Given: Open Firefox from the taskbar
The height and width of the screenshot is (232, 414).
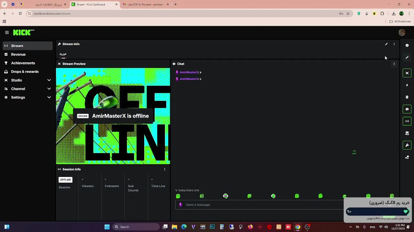Looking at the screenshot, I should click(x=250, y=227).
